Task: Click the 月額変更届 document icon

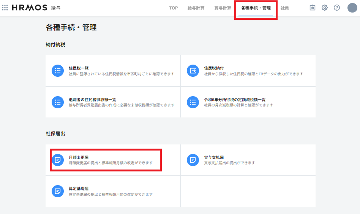Action: (x=58, y=160)
